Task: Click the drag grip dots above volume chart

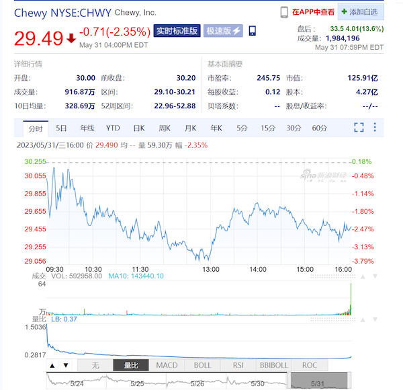Action: tap(332, 276)
